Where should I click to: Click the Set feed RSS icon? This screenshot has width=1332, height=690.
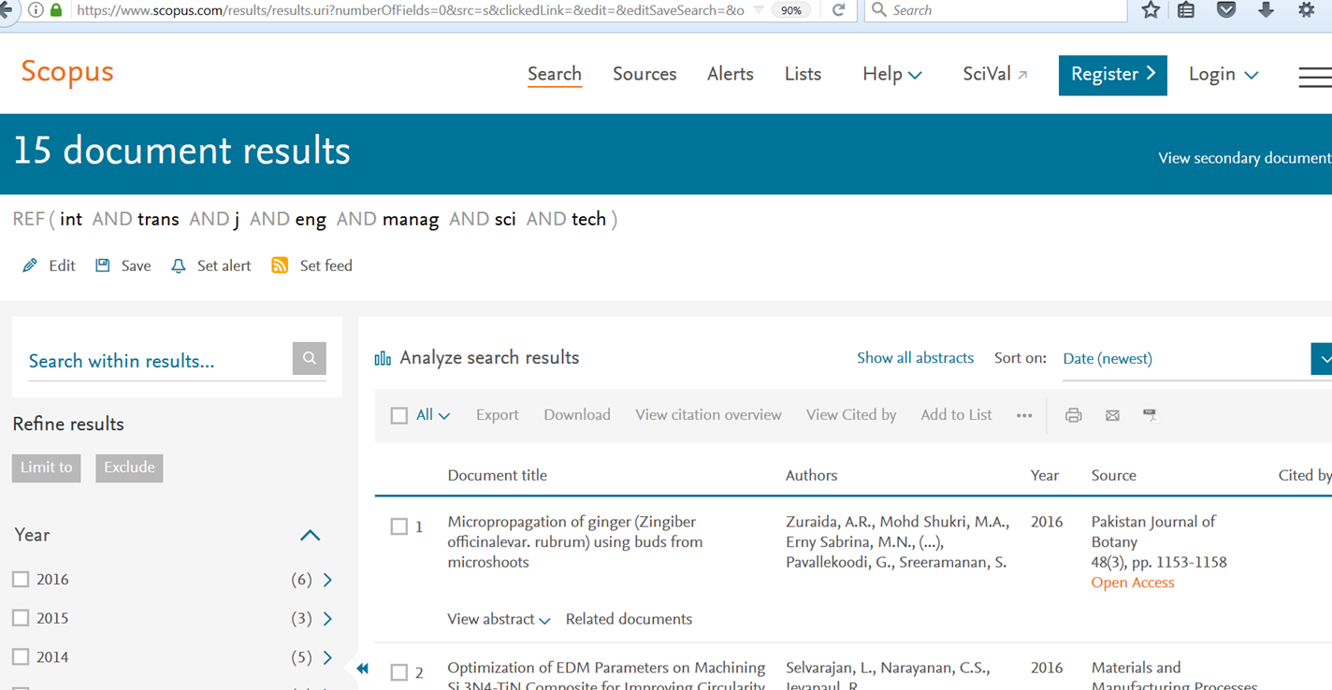click(280, 266)
